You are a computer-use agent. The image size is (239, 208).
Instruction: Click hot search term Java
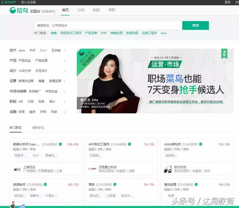pyautogui.click(x=164, y=33)
